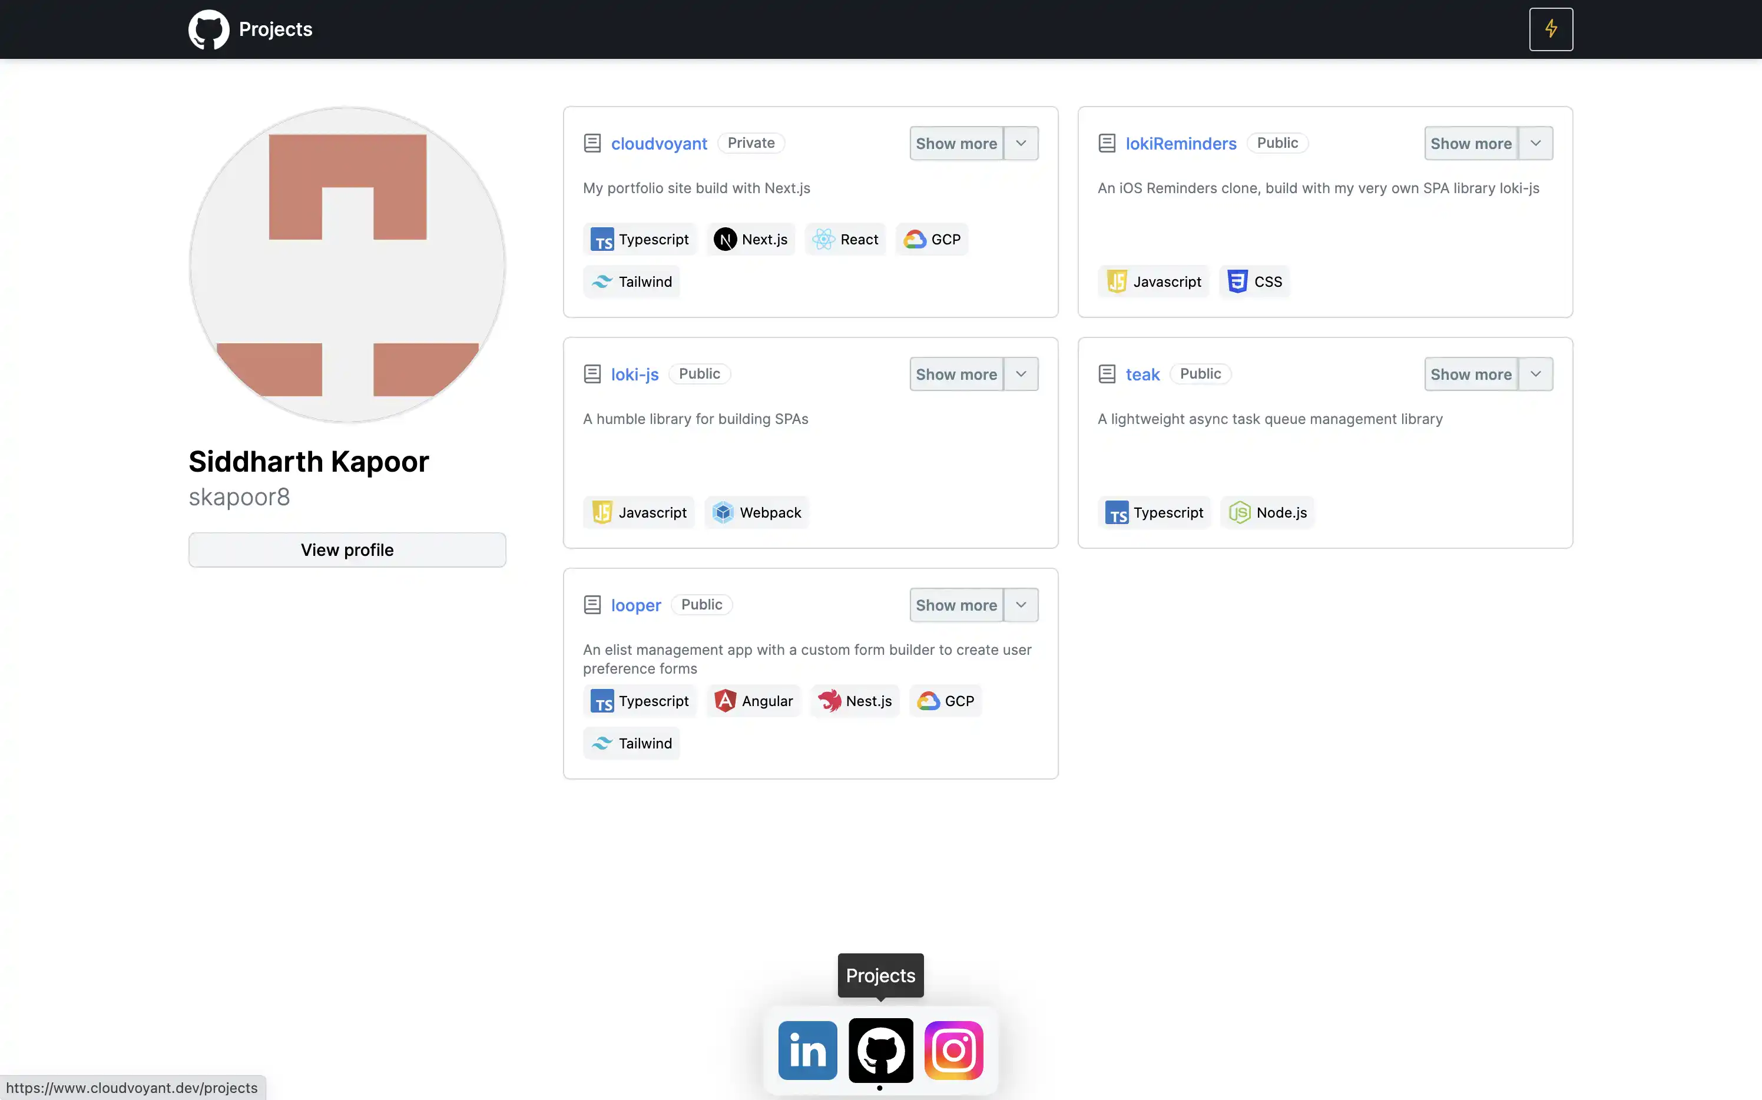Toggle theme with lightning bolt icon
Screen dimensions: 1762x1100
[1551, 29]
